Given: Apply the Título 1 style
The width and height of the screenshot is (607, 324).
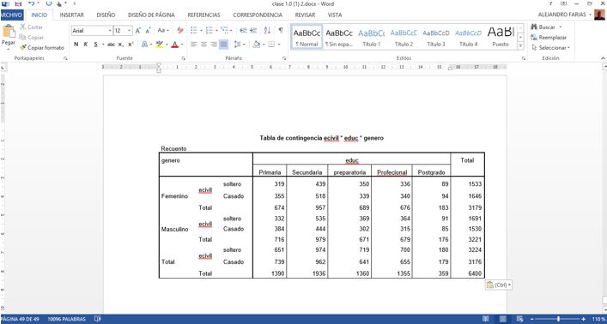Looking at the screenshot, I should pyautogui.click(x=371, y=37).
